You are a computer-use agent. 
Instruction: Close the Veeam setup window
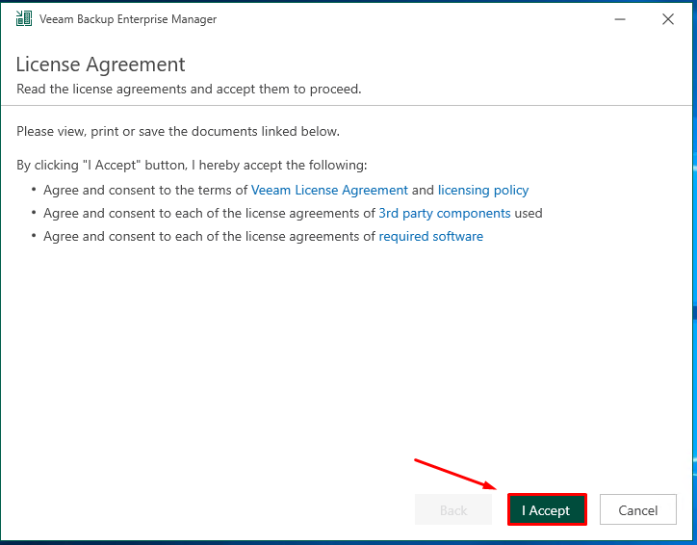tap(668, 19)
